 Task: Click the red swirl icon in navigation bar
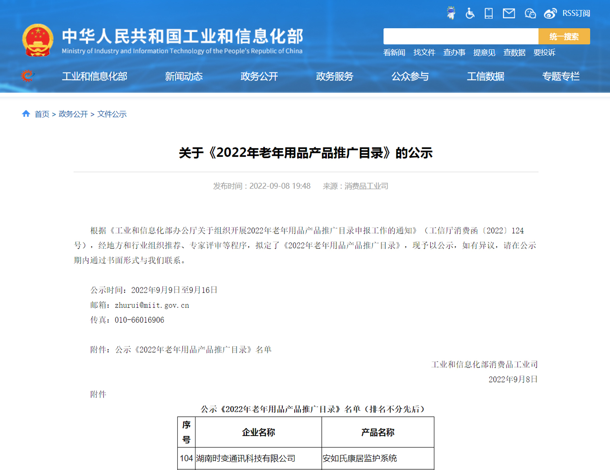pyautogui.click(x=27, y=76)
